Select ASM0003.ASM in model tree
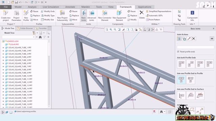This screenshot has height=121, width=216. pos(12,41)
